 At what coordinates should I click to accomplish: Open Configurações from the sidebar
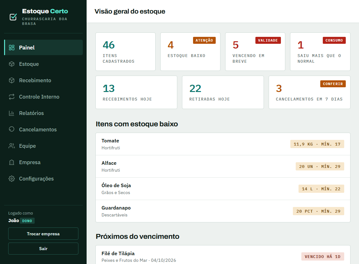43,179
